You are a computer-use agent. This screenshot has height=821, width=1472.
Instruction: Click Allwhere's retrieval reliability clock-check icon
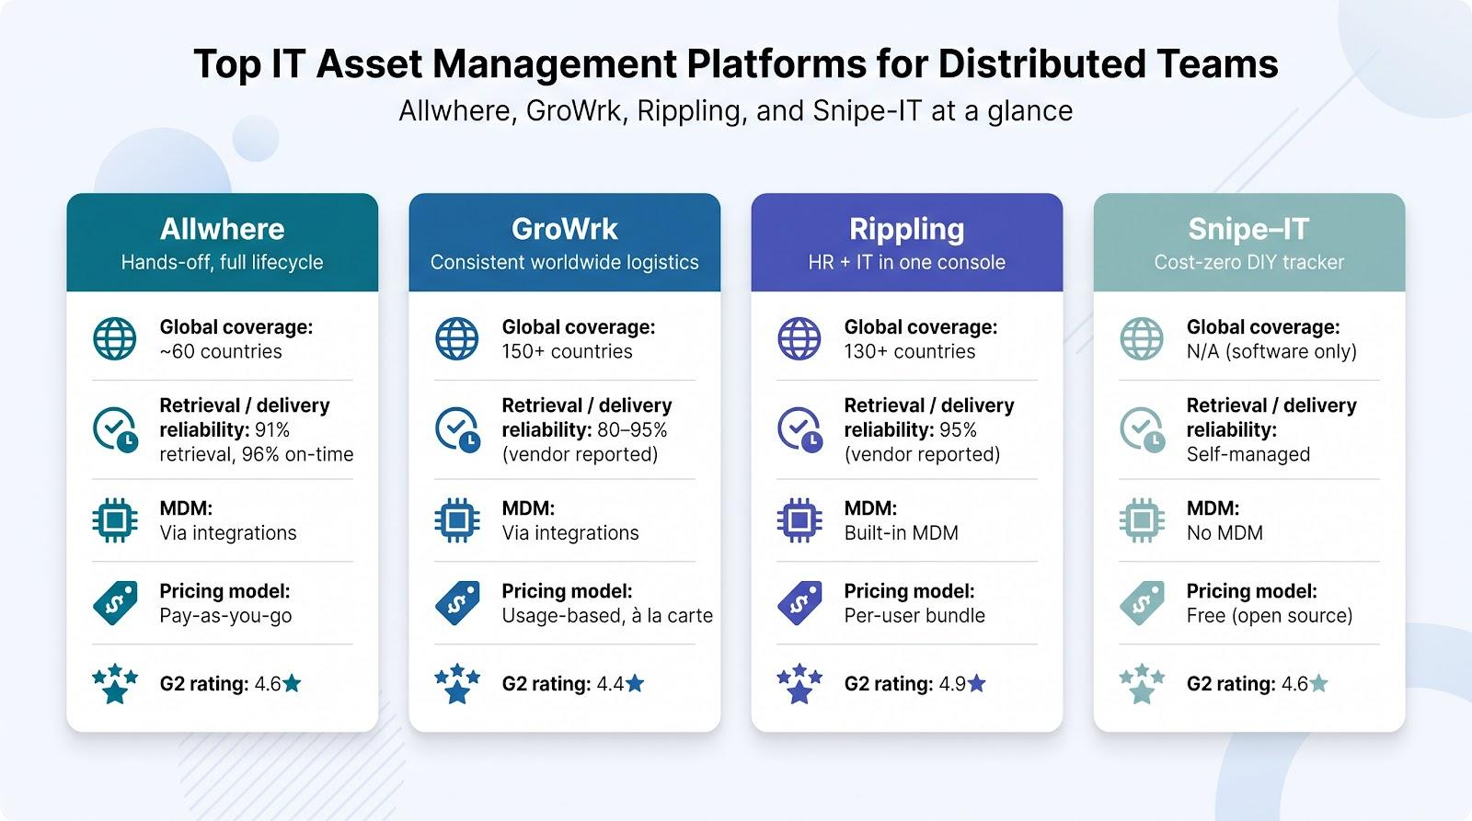click(116, 429)
